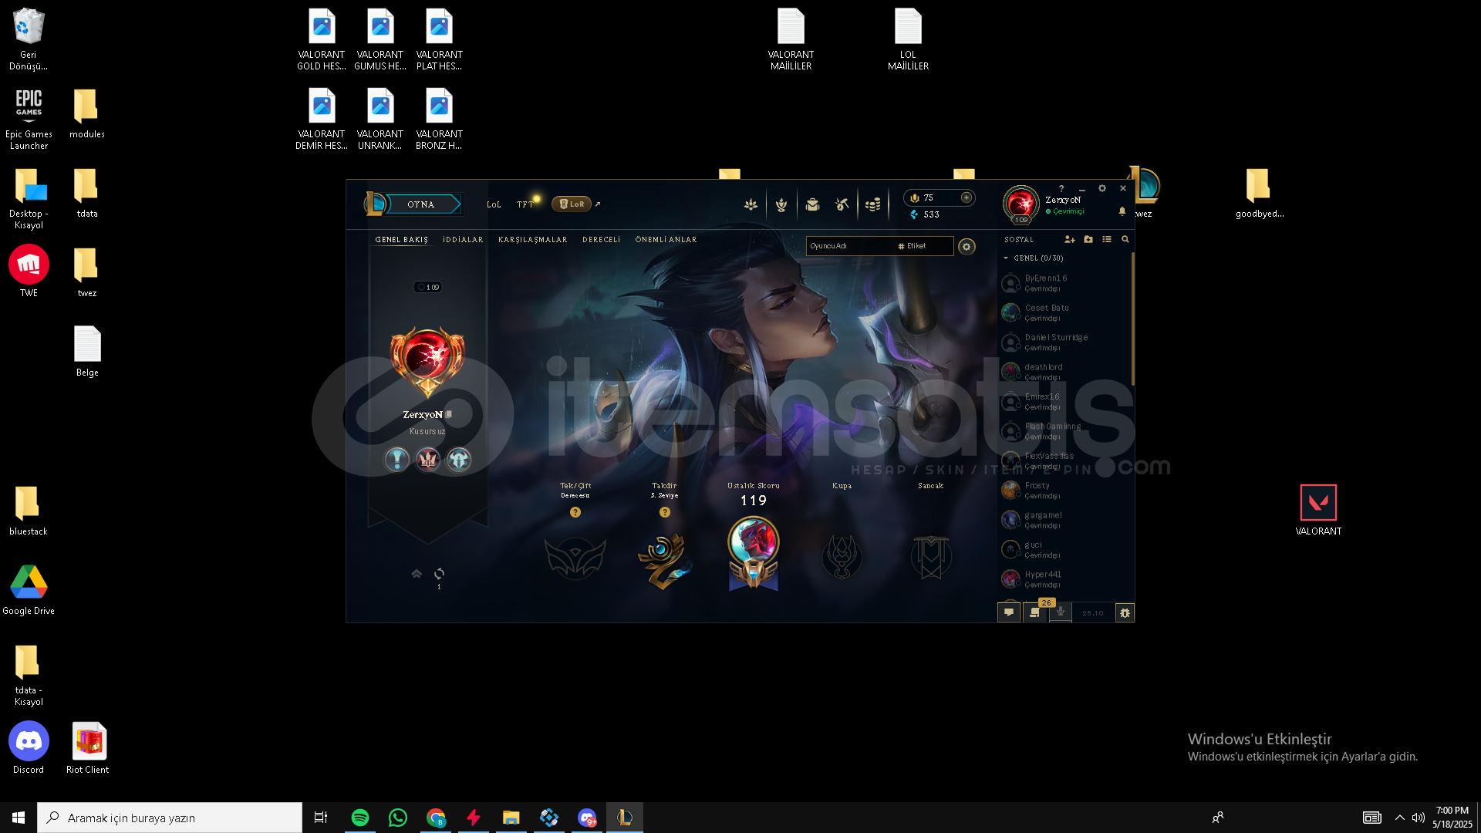This screenshot has height=833, width=1481.
Task: Click the taskbar search box
Action: (170, 818)
